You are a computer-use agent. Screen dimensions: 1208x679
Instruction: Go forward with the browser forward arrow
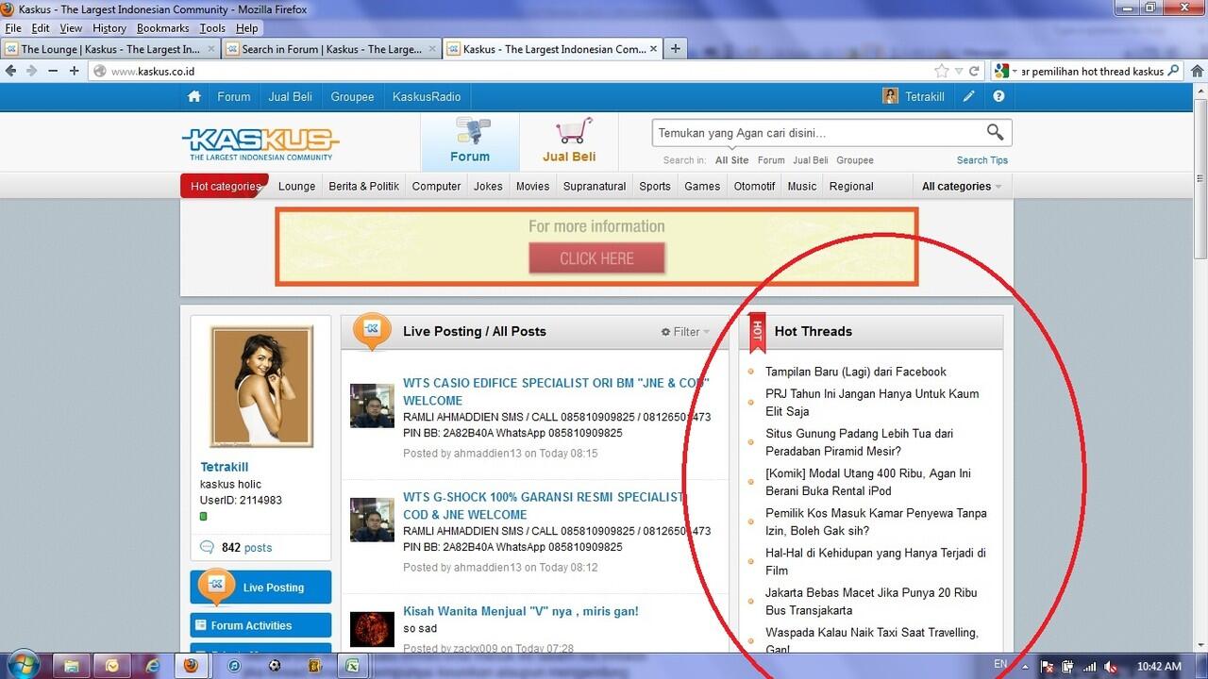click(x=31, y=71)
